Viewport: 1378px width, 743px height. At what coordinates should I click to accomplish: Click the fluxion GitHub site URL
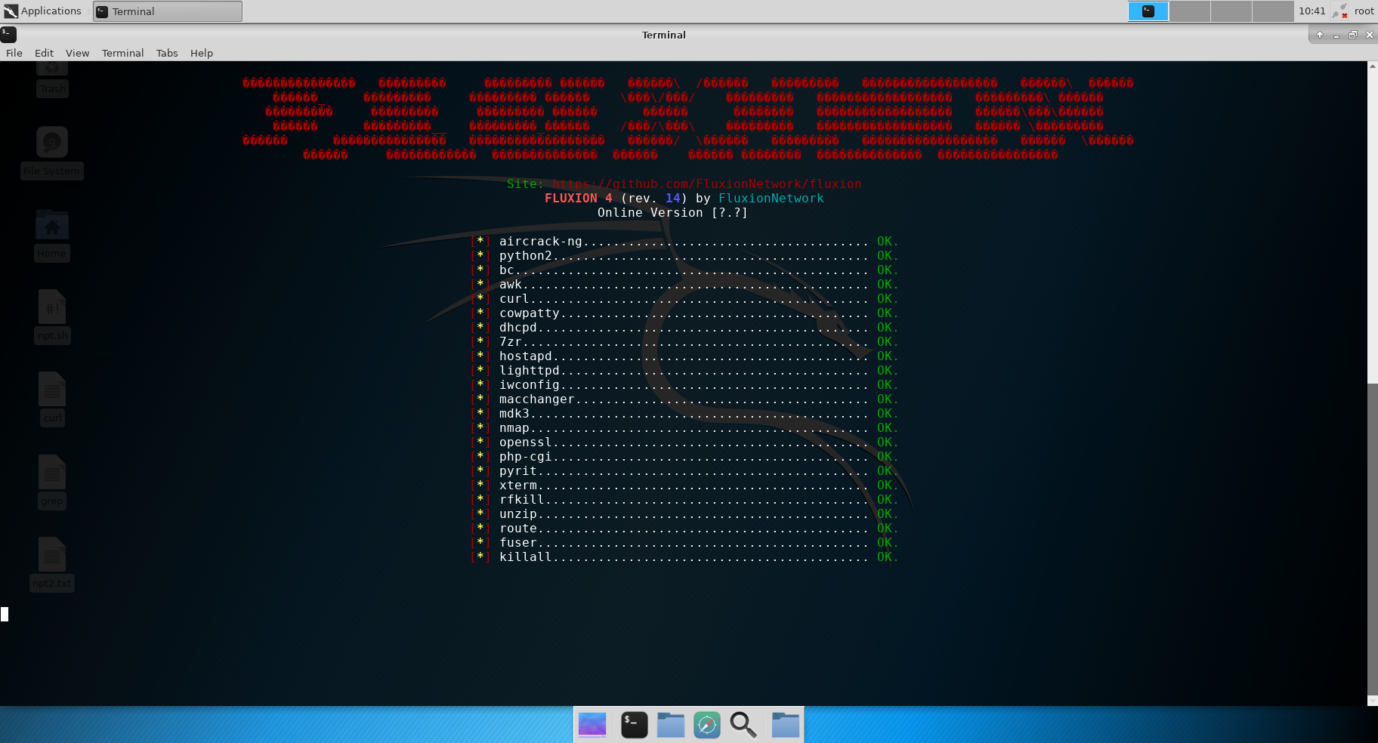706,184
